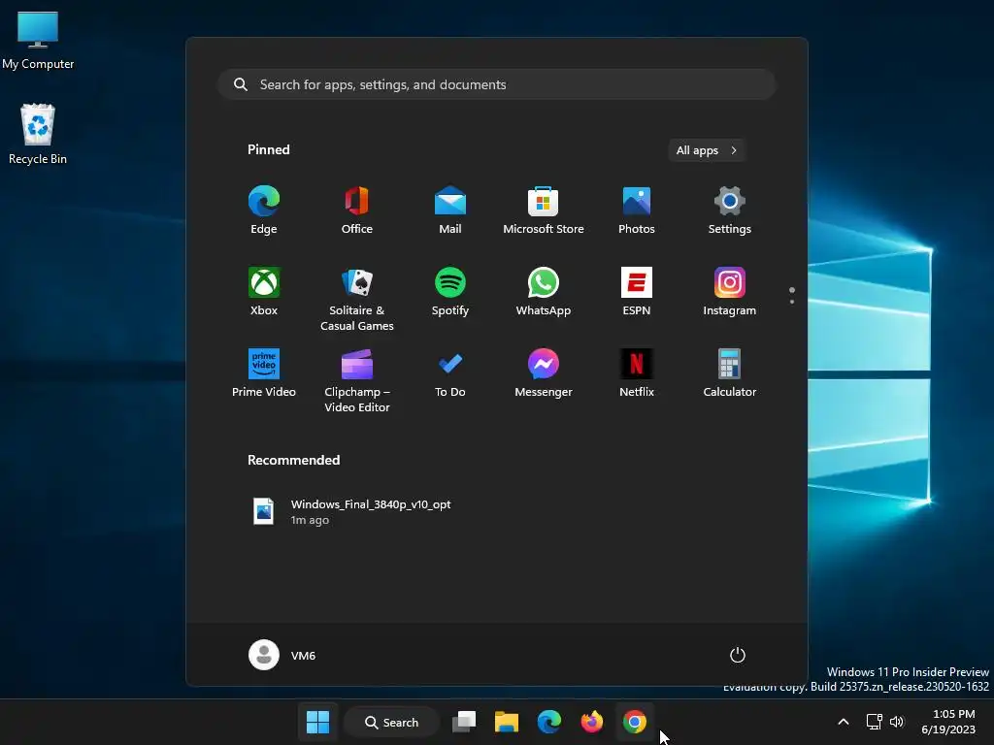Open WhatsApp
This screenshot has height=745, width=994.
[544, 292]
